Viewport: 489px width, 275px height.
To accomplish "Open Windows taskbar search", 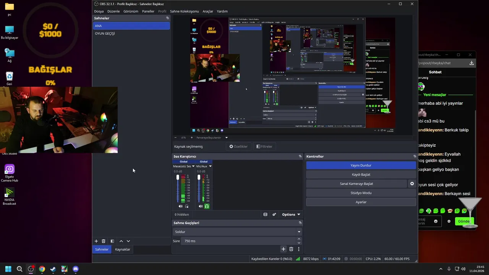I will point(19,269).
